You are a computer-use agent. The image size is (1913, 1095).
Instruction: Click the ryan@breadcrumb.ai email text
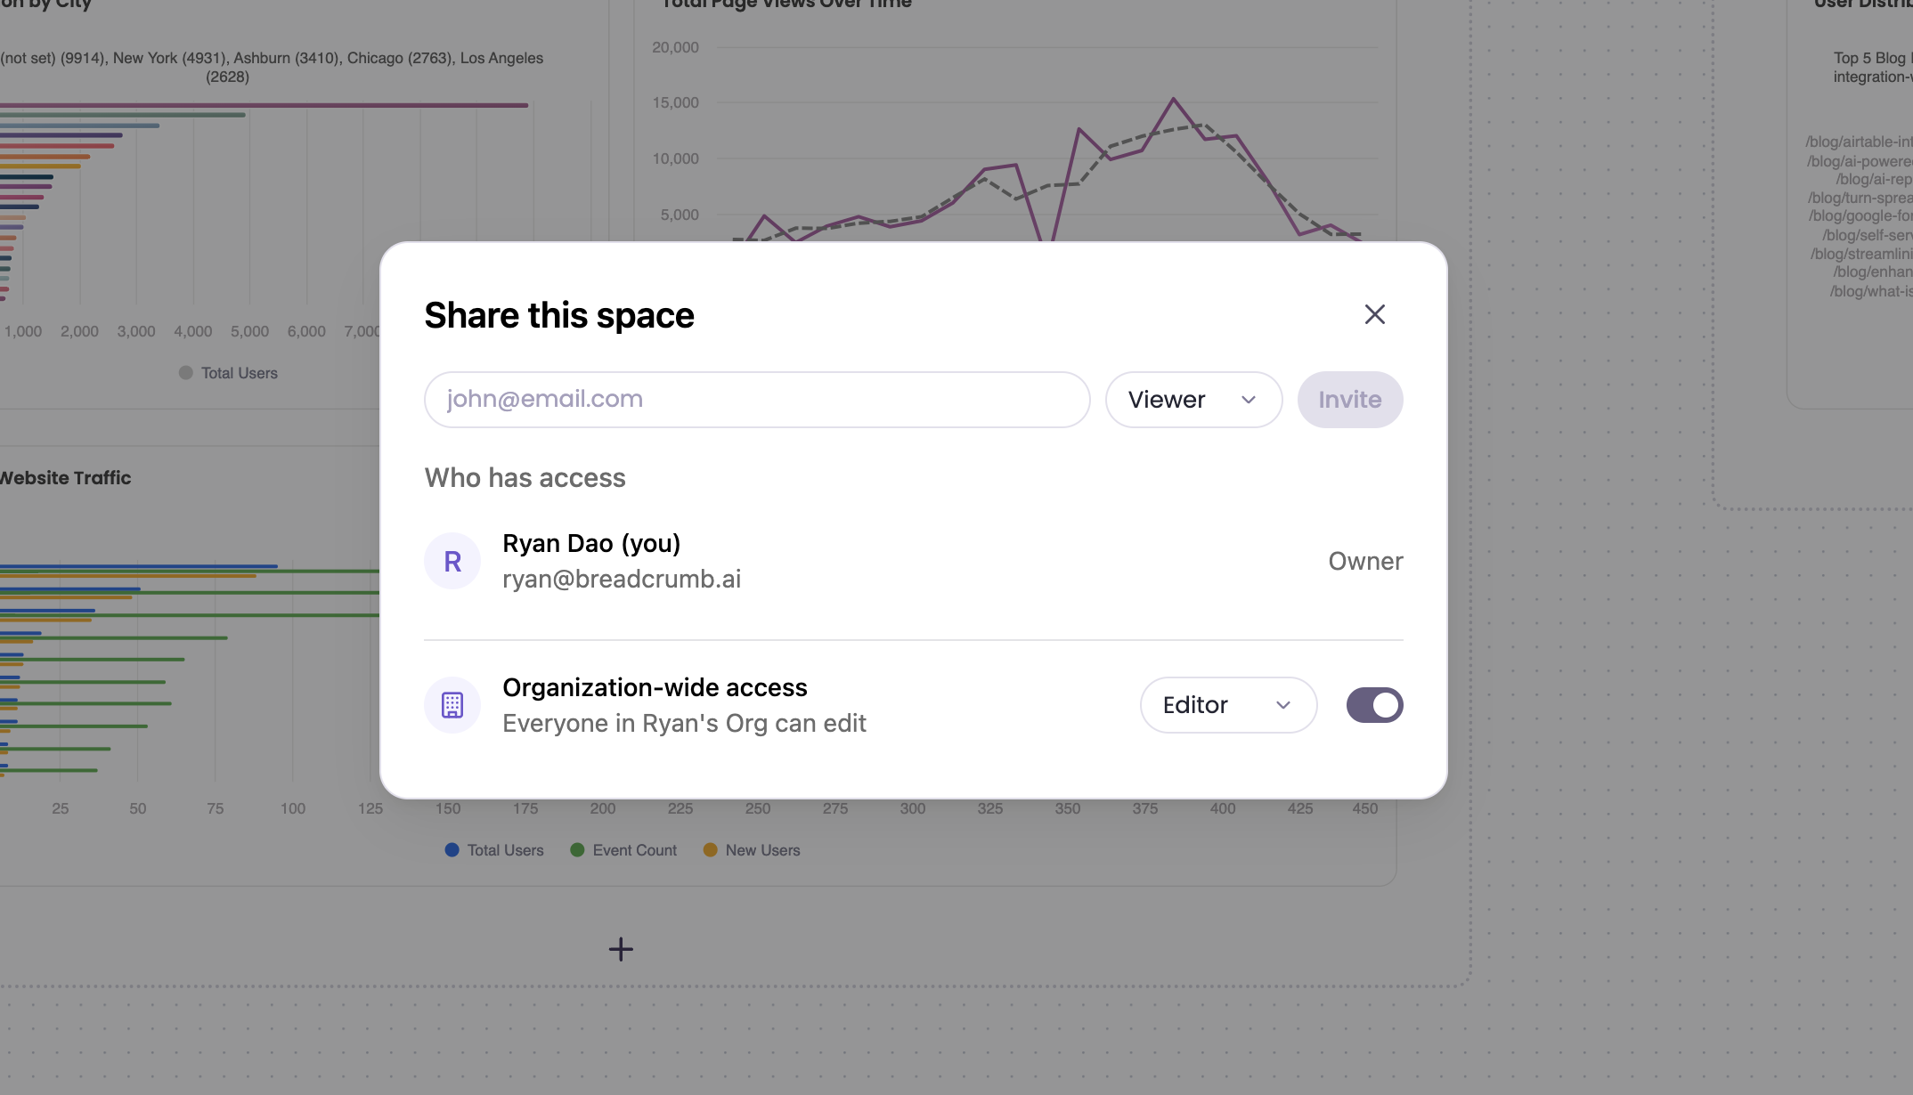coord(621,580)
